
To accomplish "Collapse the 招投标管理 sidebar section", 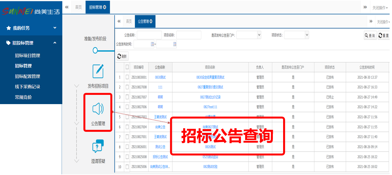I will 55,43.
